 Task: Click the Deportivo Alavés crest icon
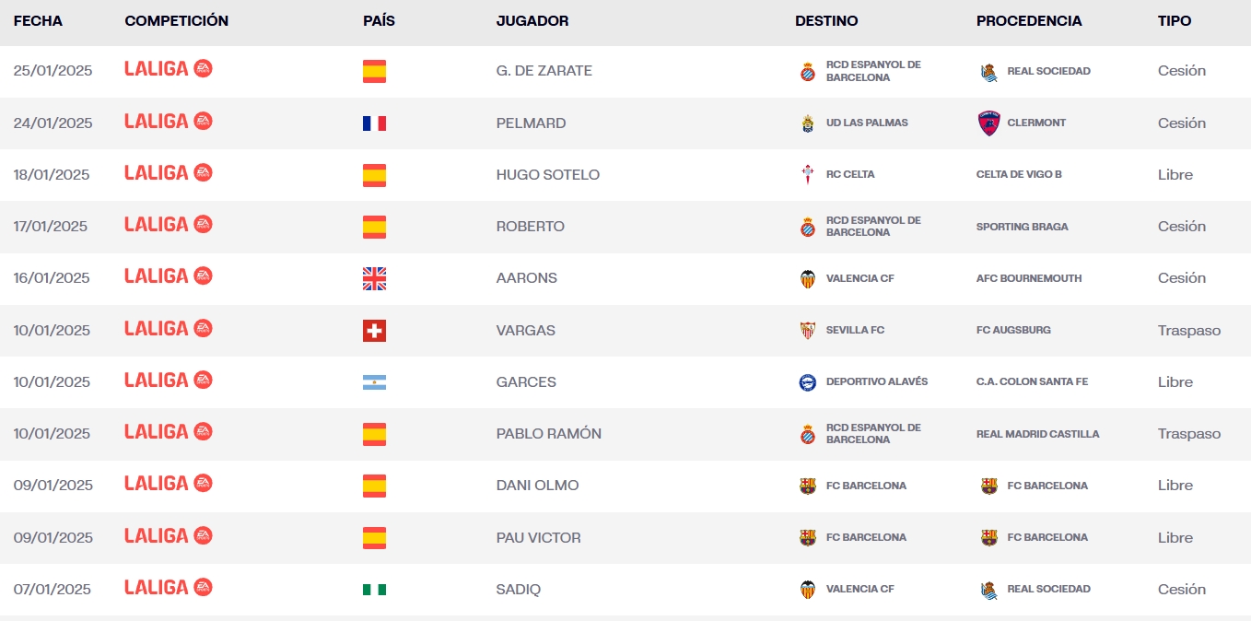808,382
